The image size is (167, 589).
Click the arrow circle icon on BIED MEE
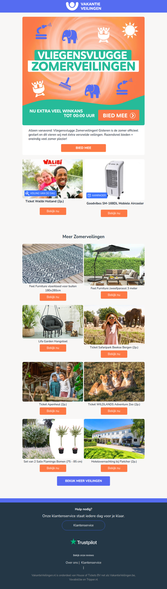point(133,116)
